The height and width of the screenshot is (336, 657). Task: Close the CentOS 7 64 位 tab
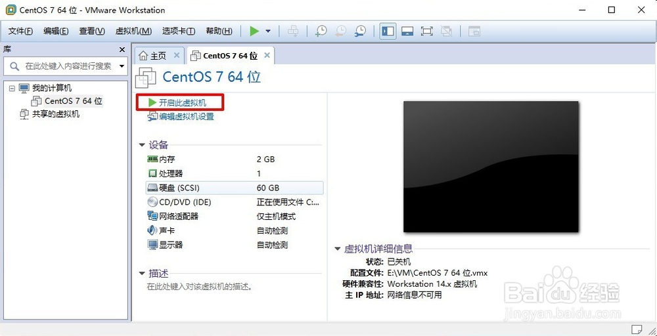coord(267,55)
